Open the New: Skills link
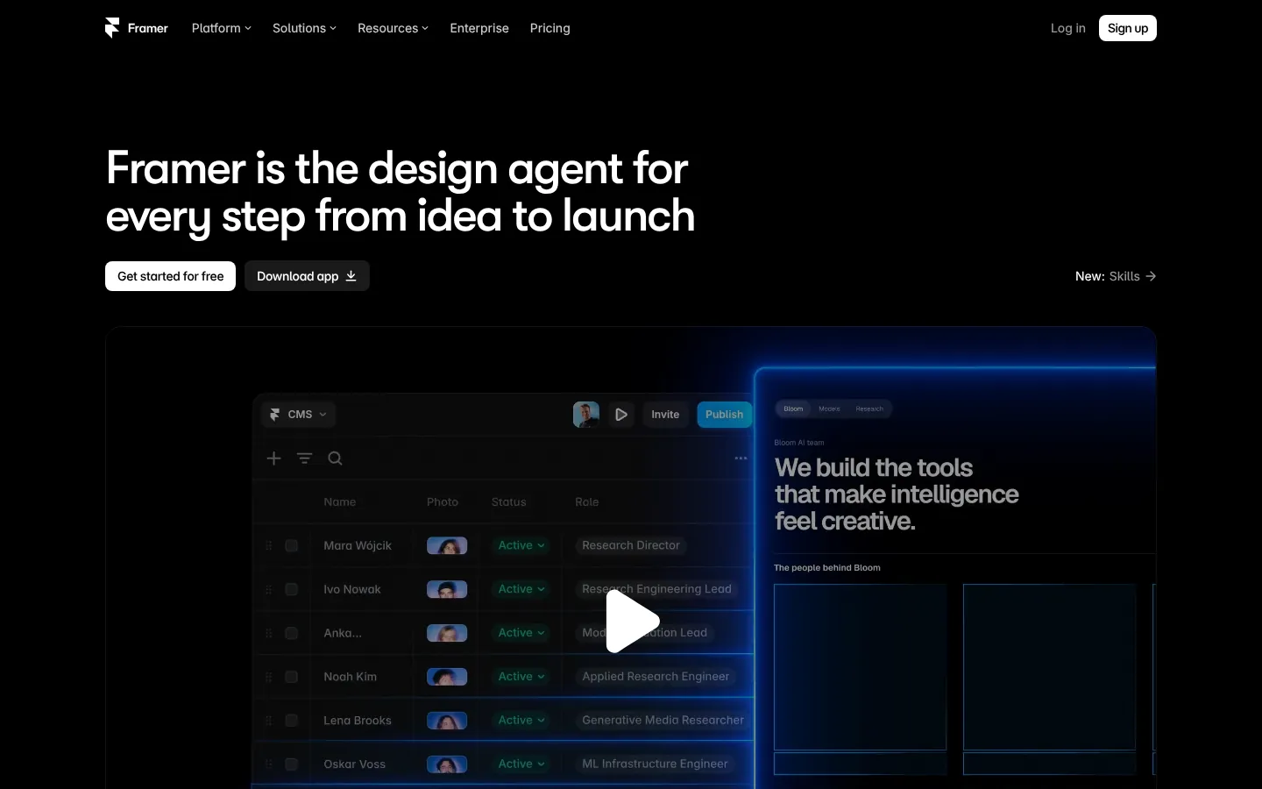1262x789 pixels. tap(1116, 276)
